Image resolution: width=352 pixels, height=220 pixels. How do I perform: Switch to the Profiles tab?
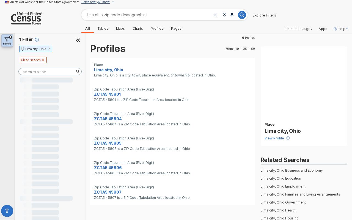(x=157, y=29)
